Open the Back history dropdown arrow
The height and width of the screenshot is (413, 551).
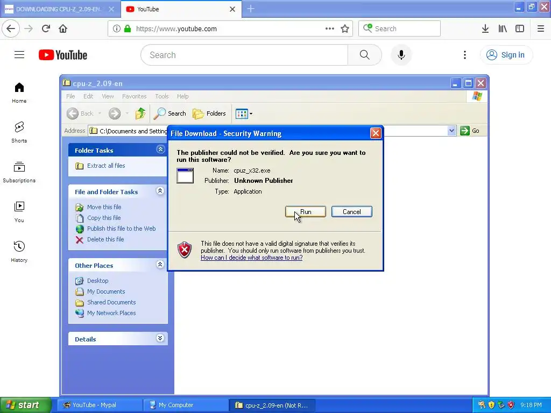tap(100, 113)
